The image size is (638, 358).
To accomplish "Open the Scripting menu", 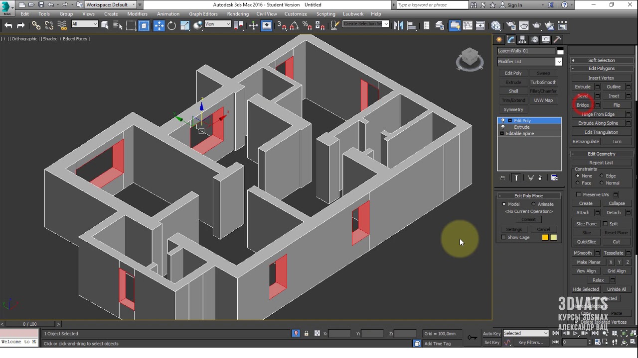I will tap(325, 14).
